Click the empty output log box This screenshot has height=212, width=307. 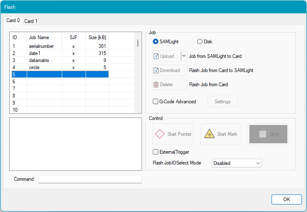pos(76,144)
